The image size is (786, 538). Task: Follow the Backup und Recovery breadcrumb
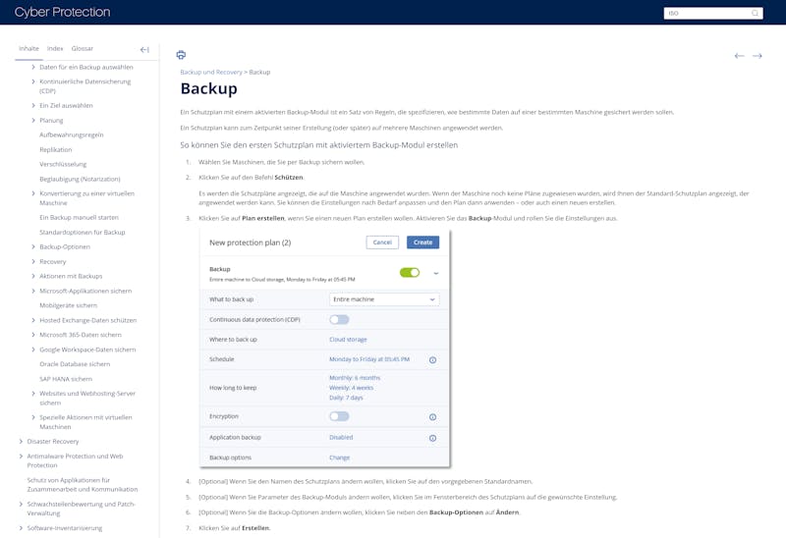tap(211, 72)
